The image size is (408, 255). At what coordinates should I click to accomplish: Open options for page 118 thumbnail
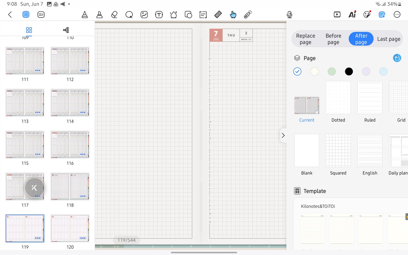point(83,196)
